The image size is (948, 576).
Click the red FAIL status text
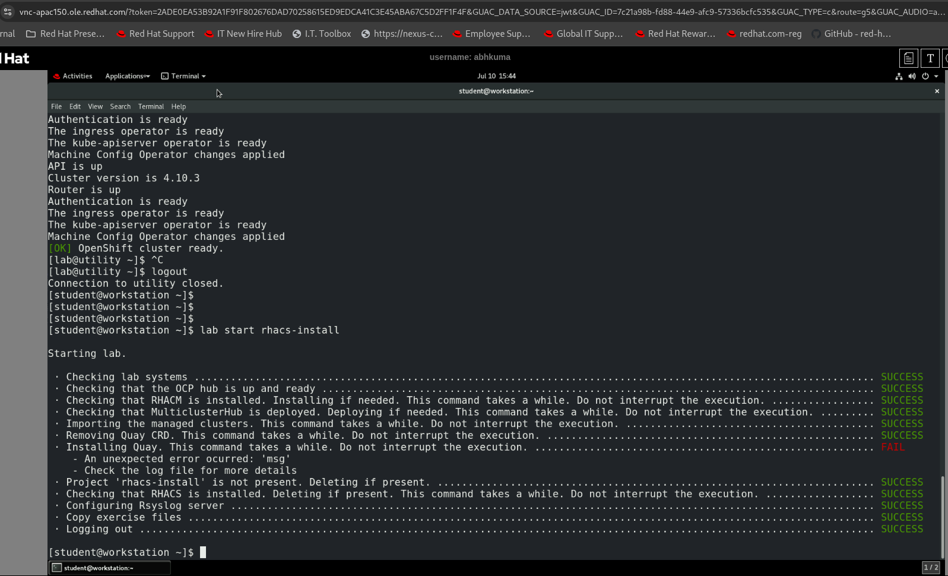pos(893,447)
